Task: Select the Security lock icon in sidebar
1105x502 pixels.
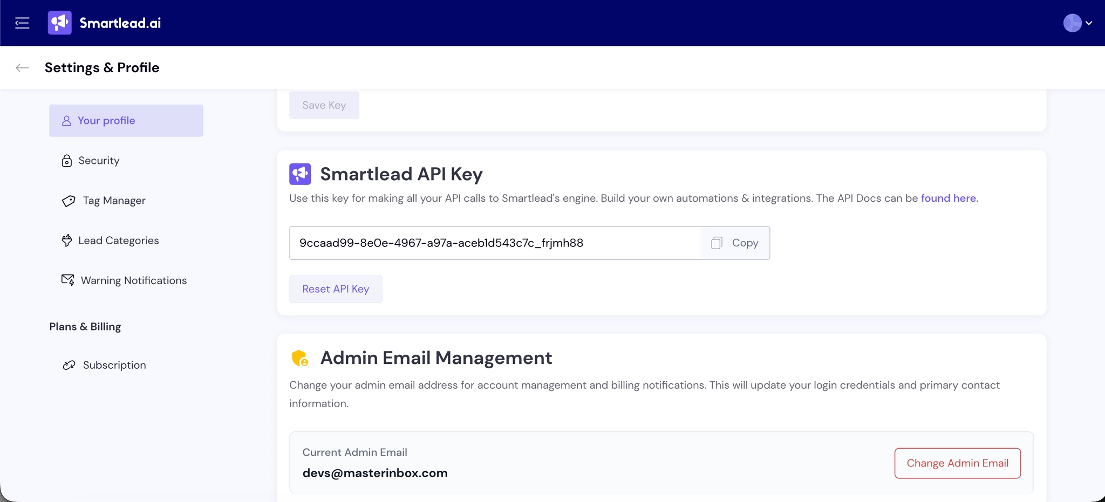Action: click(x=66, y=160)
